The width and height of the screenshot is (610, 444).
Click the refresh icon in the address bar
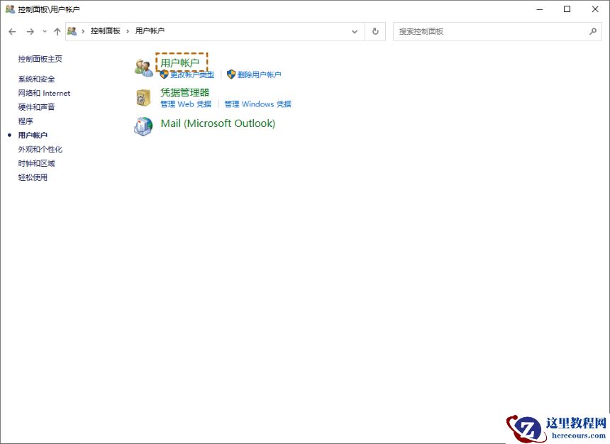pos(375,31)
